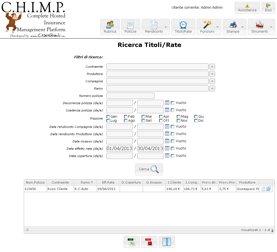Viewport: 277px width, 252px height.
Task: Tick the Giu month checkbox
Action: [x=196, y=117]
